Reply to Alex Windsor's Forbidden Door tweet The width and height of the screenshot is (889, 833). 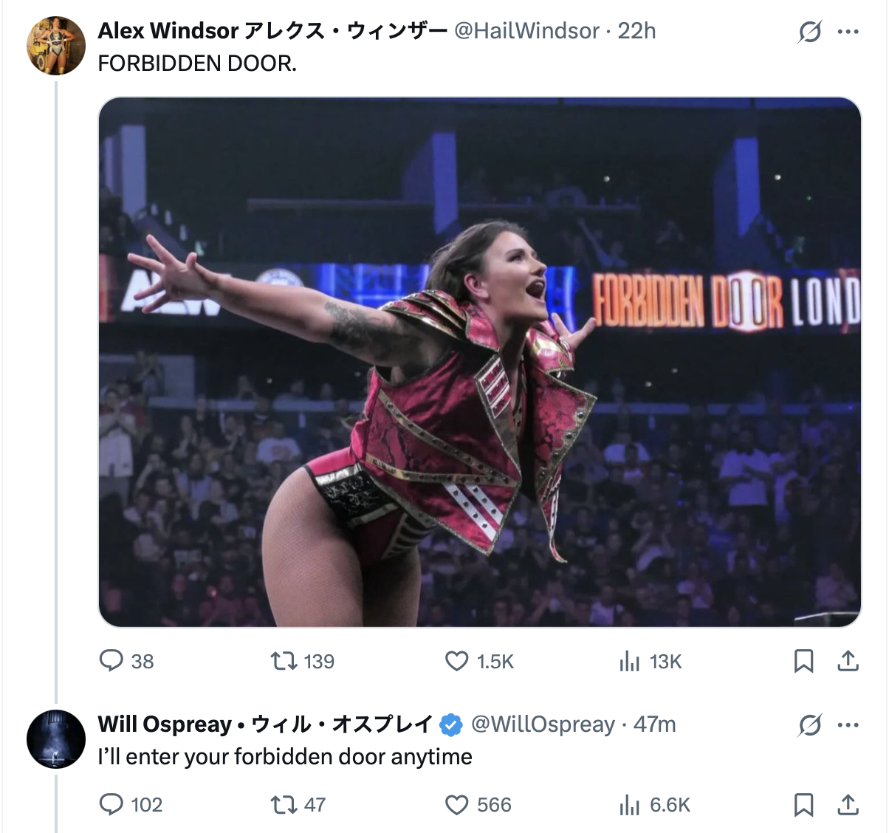coord(111,660)
